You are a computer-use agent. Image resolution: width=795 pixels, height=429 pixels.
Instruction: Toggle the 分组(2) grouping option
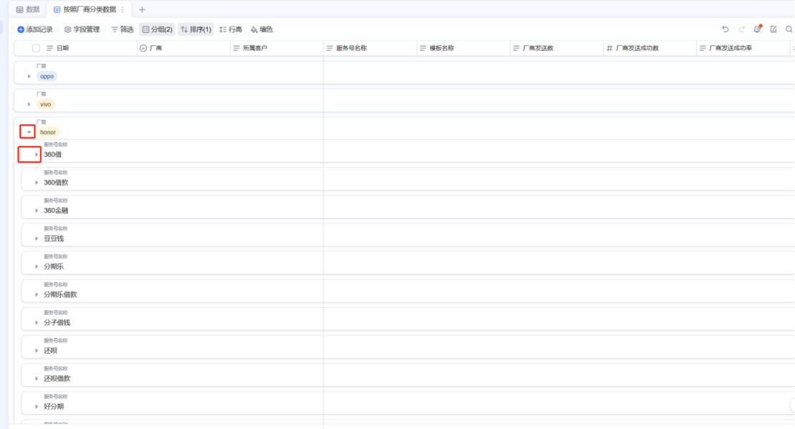tap(157, 29)
